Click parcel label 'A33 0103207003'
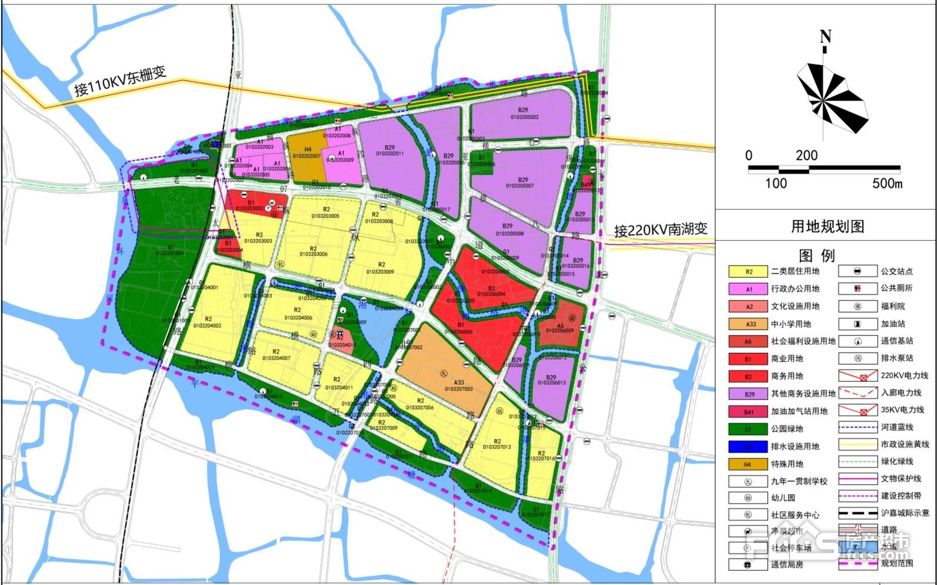The width and height of the screenshot is (937, 585). (459, 385)
